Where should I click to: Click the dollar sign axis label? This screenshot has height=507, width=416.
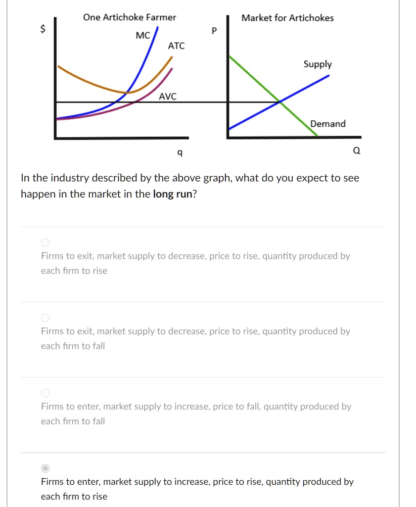point(43,29)
